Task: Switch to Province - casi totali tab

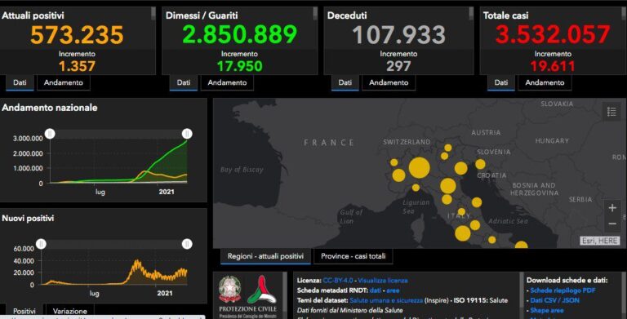Action: (x=353, y=256)
